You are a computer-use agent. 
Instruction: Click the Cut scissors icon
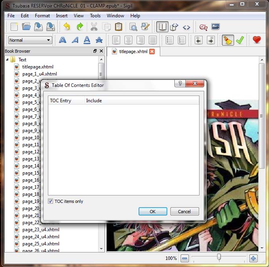94,27
